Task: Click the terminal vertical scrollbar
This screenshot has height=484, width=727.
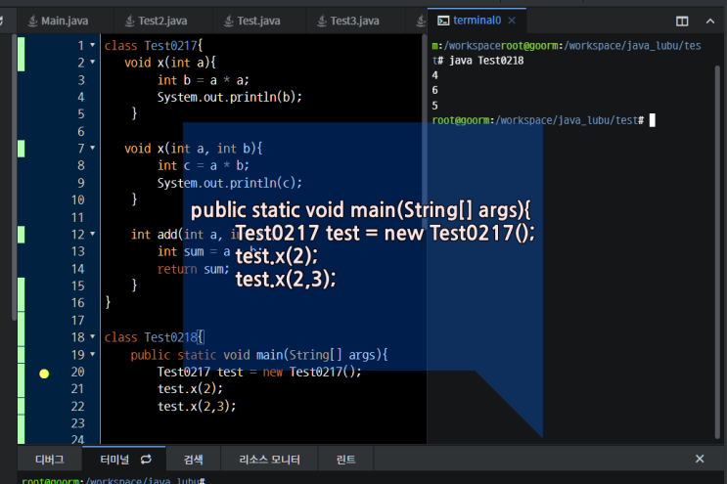Action: (717, 252)
